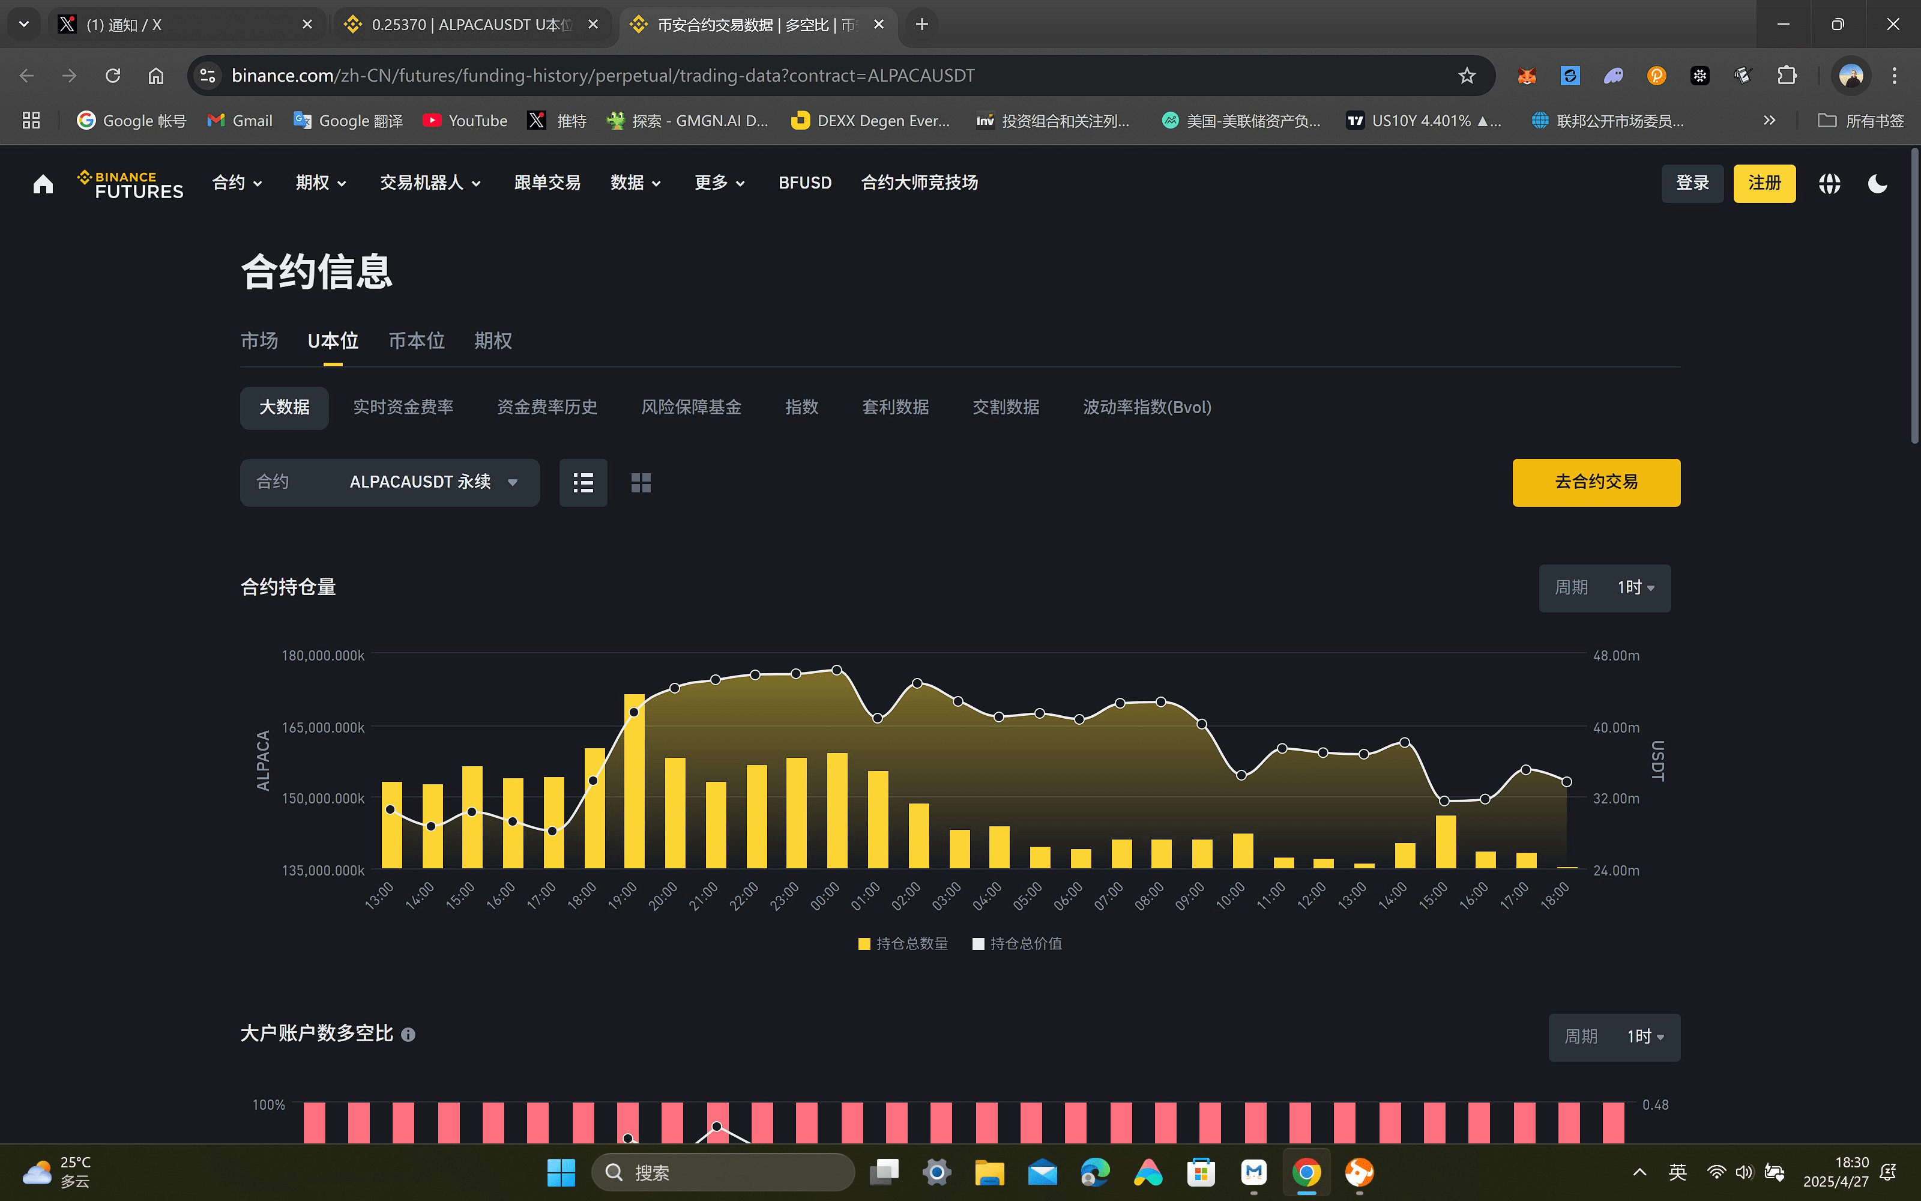Image resolution: width=1921 pixels, height=1201 pixels.
Task: Click the 去合约交易 button
Action: pos(1596,482)
